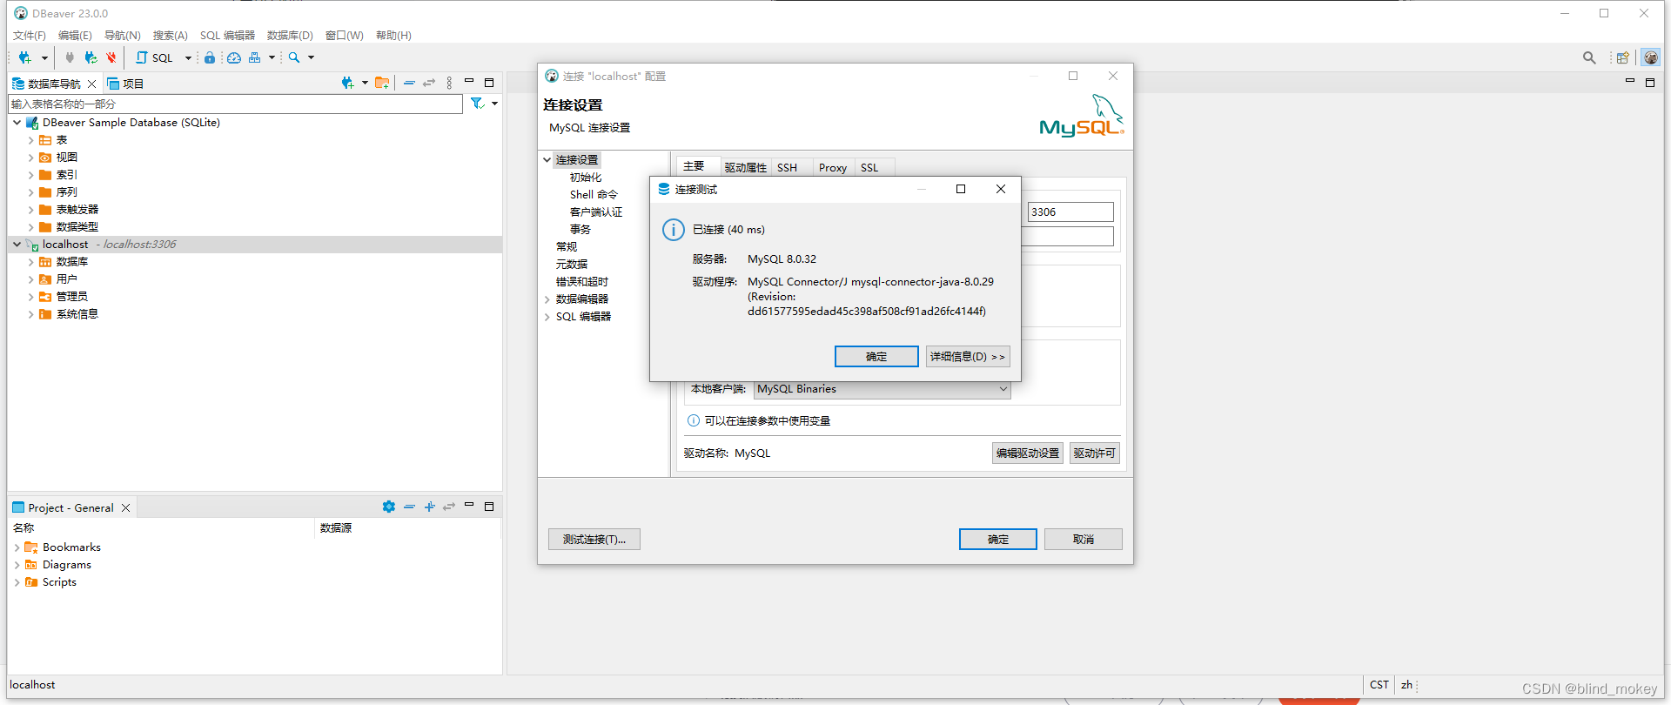Viewport: 1671px width, 705px height.
Task: Open the filter funnel dropdown arrow
Action: point(494,104)
